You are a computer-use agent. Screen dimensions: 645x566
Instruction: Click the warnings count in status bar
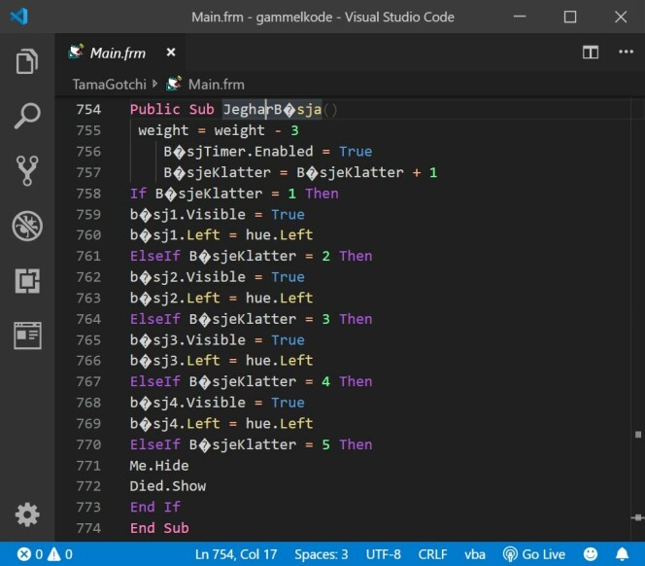point(60,554)
